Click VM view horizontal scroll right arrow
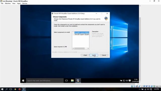 [138, 84]
